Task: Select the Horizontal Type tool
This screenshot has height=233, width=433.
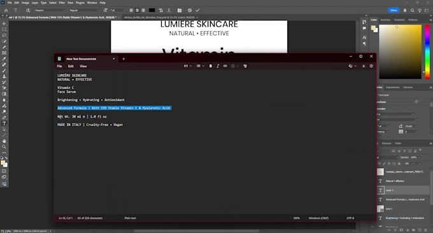Action: tap(4, 124)
